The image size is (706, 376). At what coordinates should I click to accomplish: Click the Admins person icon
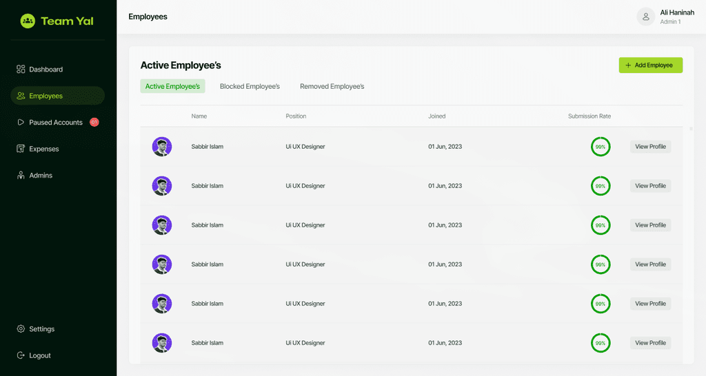point(21,176)
